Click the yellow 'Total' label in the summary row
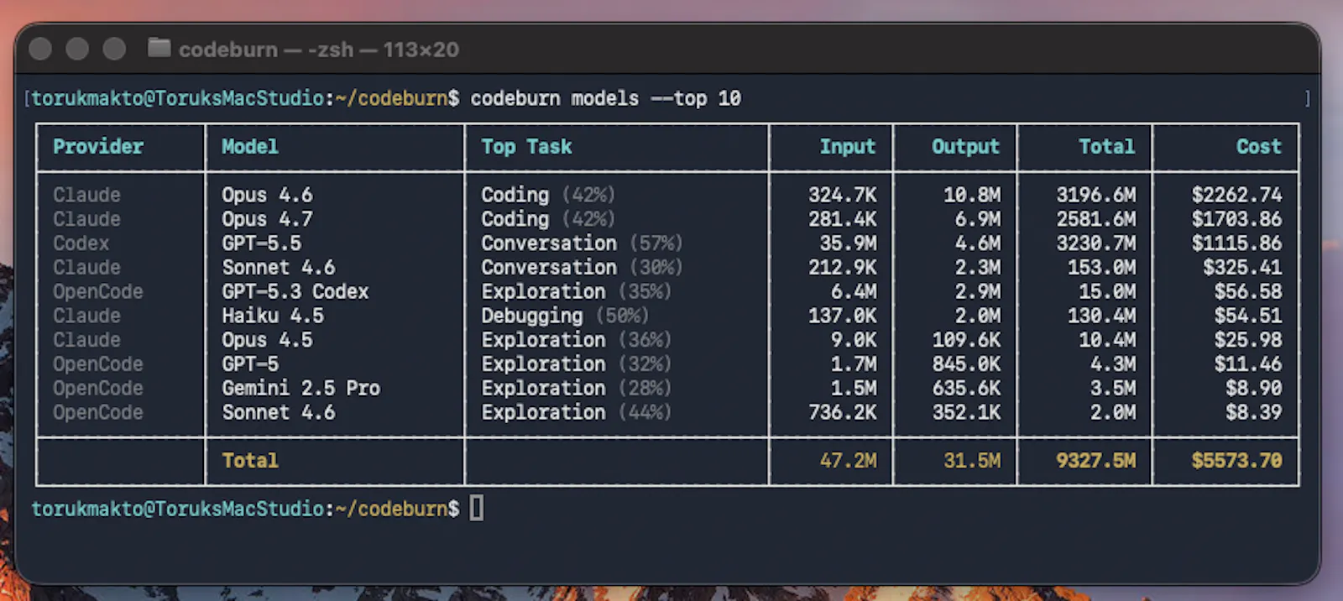Image resolution: width=1343 pixels, height=601 pixels. pyautogui.click(x=250, y=460)
